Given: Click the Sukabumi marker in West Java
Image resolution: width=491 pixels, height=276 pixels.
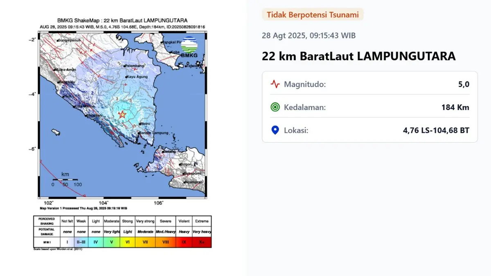Looking at the screenshot, I should click(x=183, y=174).
